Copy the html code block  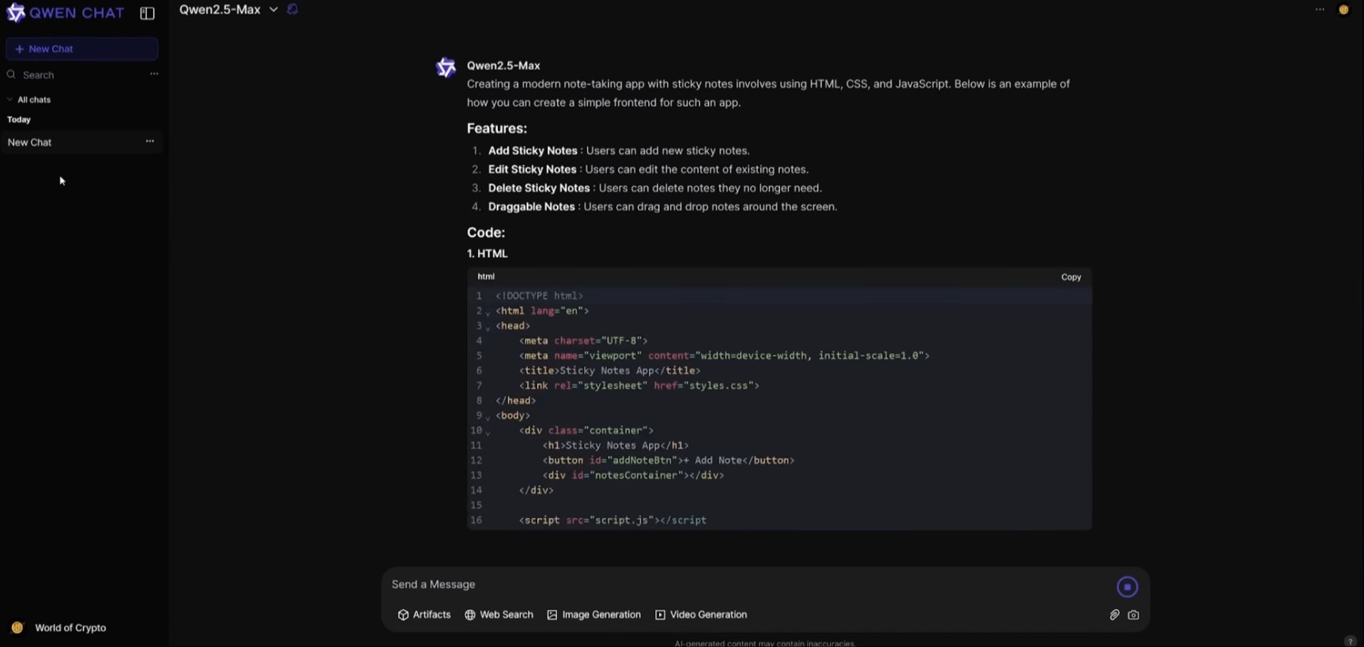[1071, 277]
